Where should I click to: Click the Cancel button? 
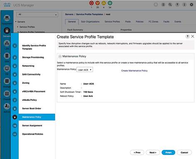click(x=184, y=152)
